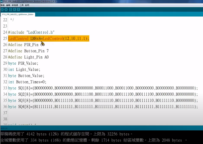Click the Verify checkmark button
This screenshot has width=203, height=144.
pyautogui.click(x=2, y=10)
